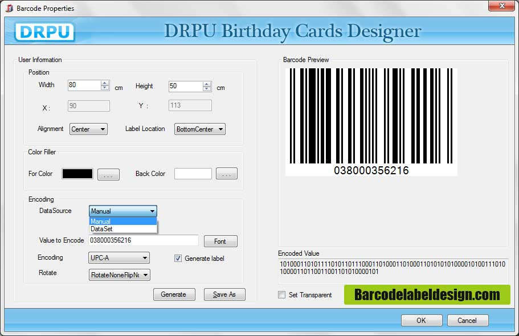The image size is (519, 336).
Task: Click the Barcode Properties title bar icon
Action: tap(9, 9)
